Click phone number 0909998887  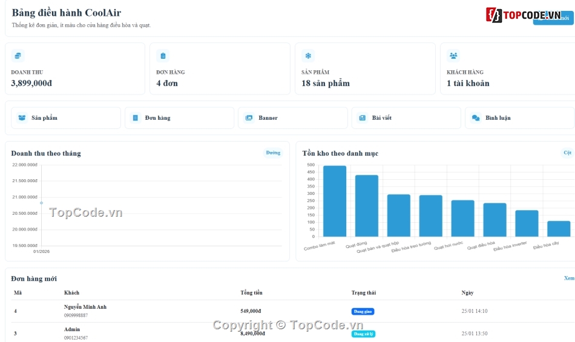point(76,315)
